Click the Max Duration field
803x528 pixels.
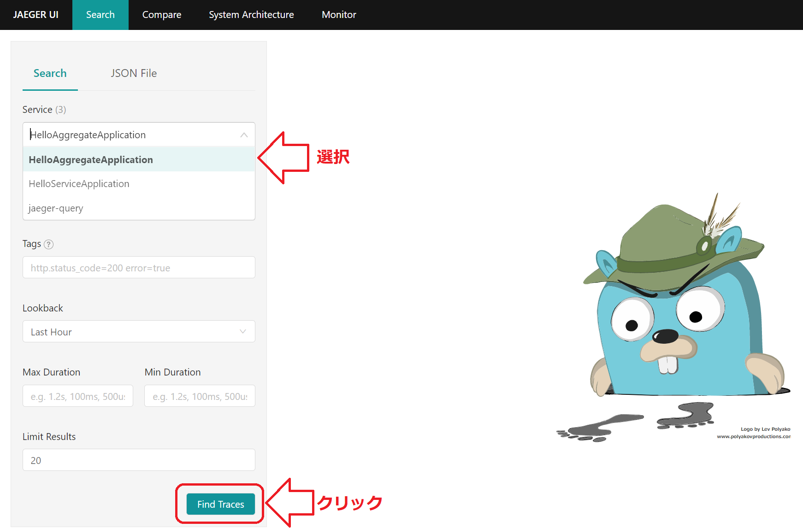(x=77, y=395)
